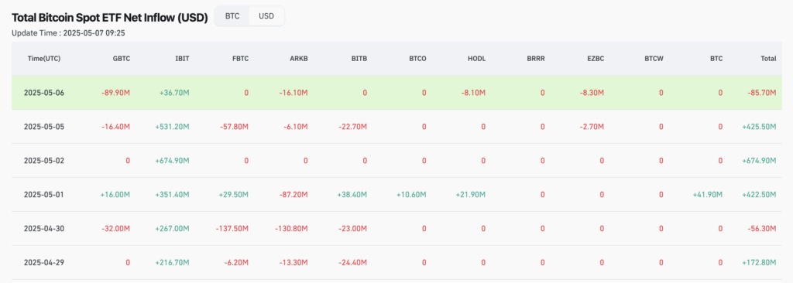Image resolution: width=793 pixels, height=283 pixels.
Task: Click the -13.30M ARKB value
Action: pos(294,263)
